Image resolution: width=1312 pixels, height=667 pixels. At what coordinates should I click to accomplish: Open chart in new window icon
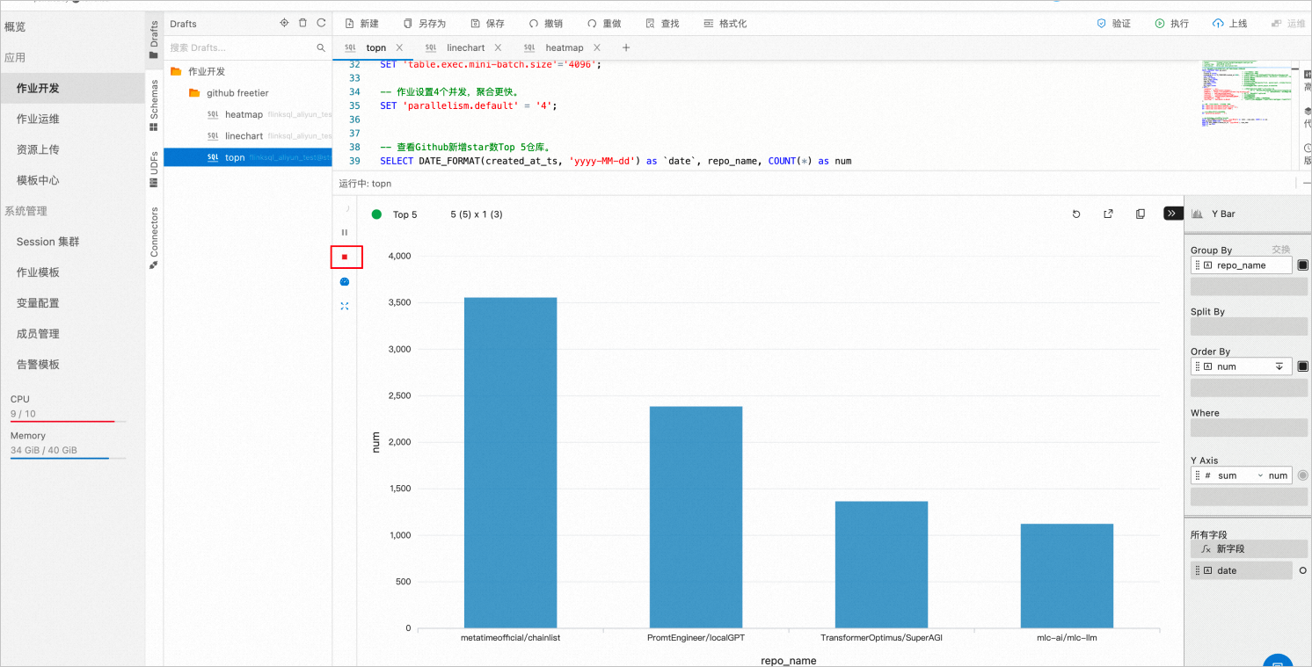point(1108,214)
